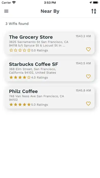Click fifth gold star on Philz Coffee
The width and height of the screenshot is (100, 178).
tap(29, 105)
